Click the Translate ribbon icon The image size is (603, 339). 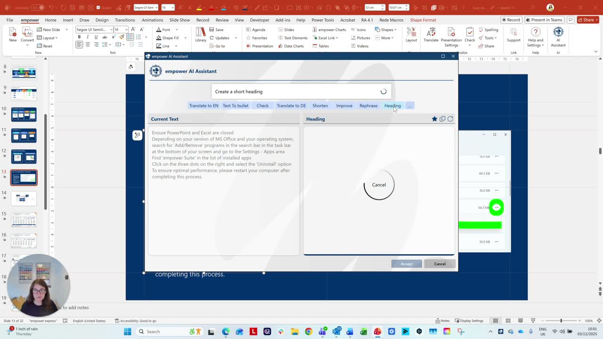(431, 35)
